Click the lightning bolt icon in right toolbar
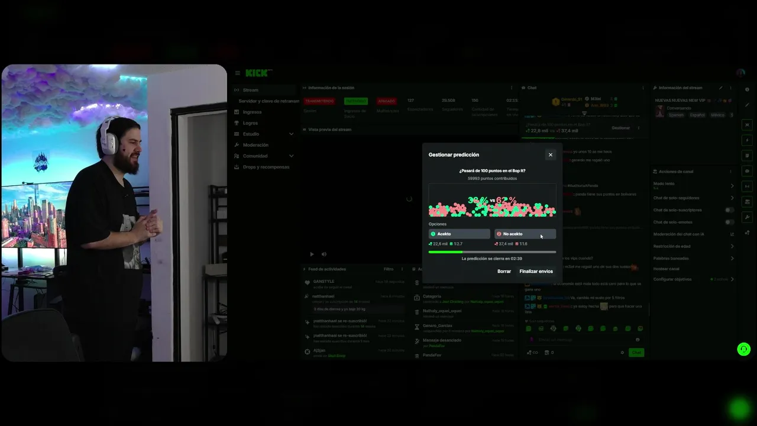Viewport: 757px width, 426px height. (x=747, y=140)
